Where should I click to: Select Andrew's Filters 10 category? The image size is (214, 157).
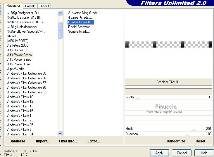(x=20, y=97)
